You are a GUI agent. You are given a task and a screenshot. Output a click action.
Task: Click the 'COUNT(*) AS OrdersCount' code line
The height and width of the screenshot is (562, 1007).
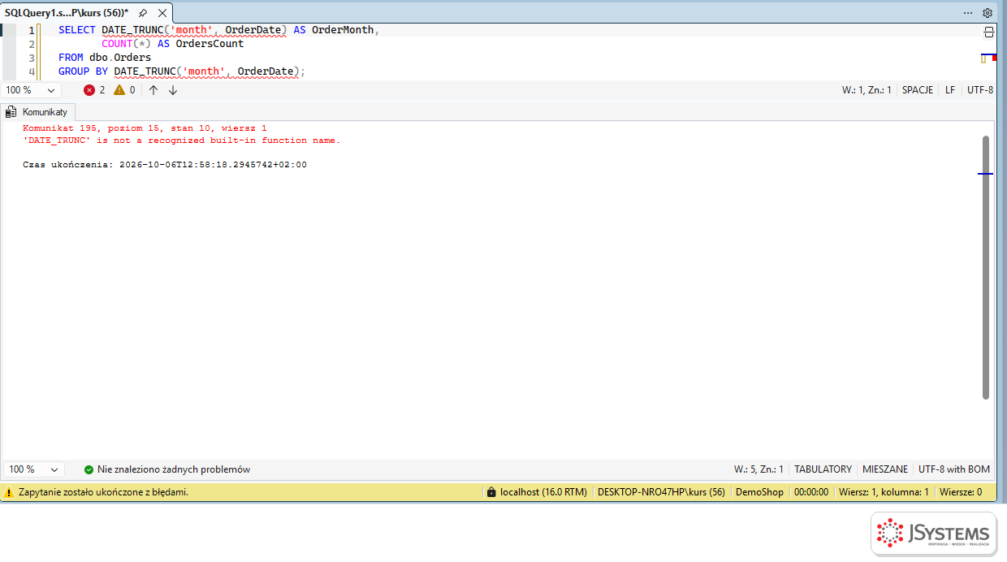172,44
